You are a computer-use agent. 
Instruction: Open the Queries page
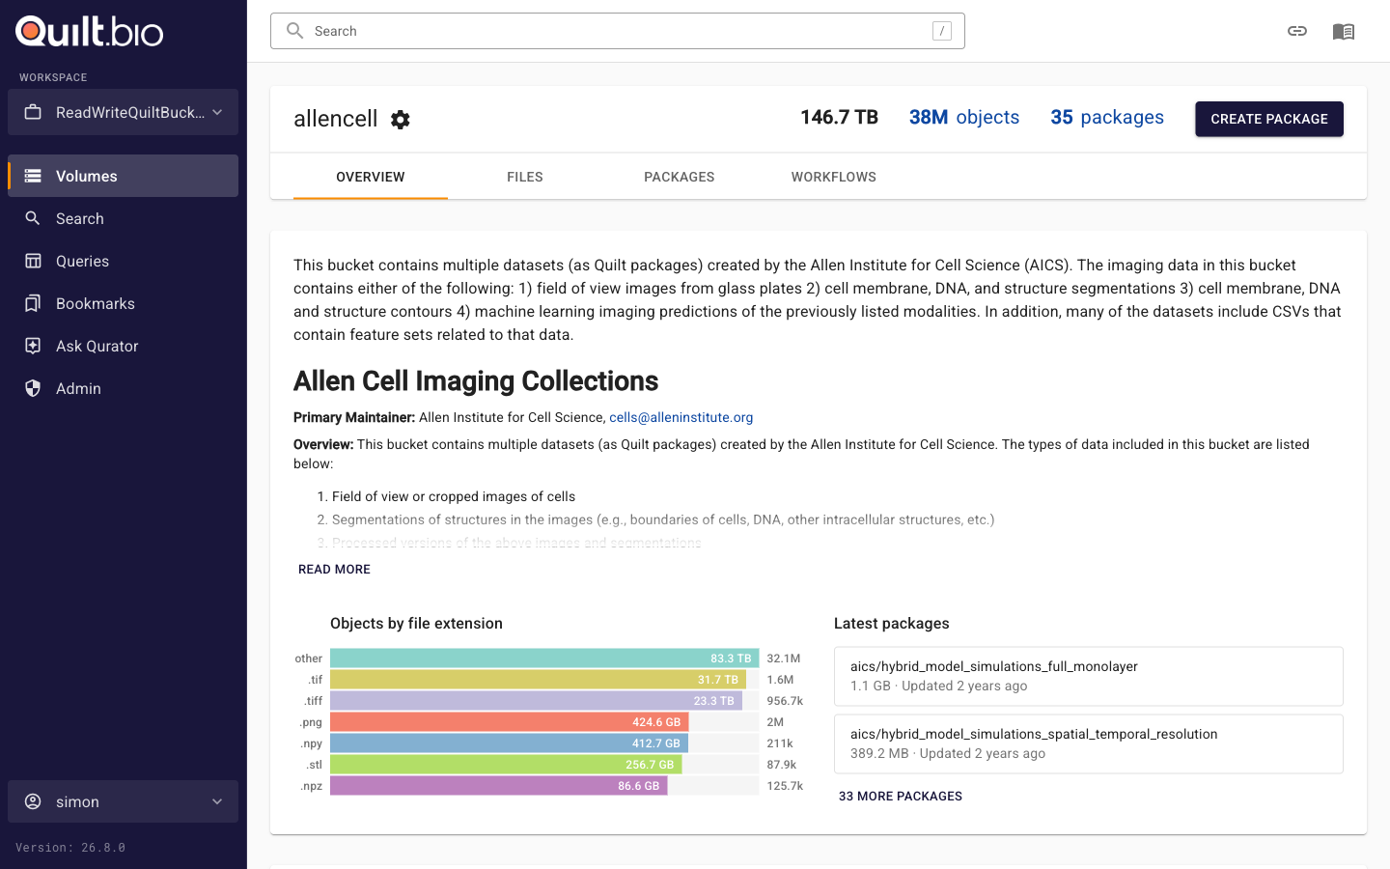123,261
